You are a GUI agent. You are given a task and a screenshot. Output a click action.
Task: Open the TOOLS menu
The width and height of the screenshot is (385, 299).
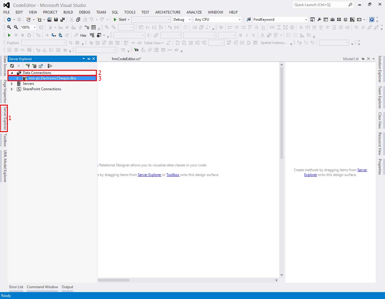coord(130,12)
